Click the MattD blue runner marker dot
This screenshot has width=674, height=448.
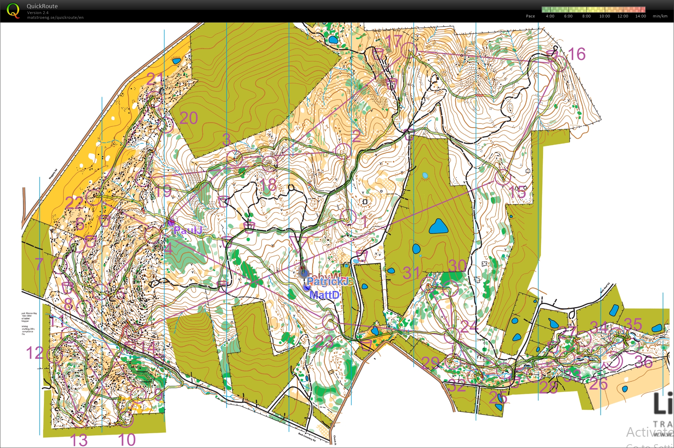307,287
